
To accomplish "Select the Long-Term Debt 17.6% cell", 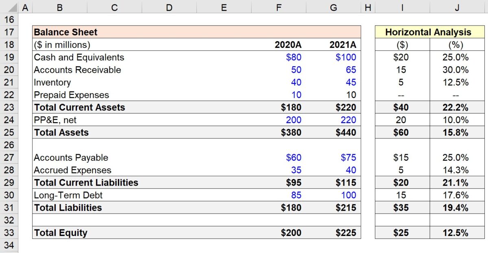I will coord(457,195).
